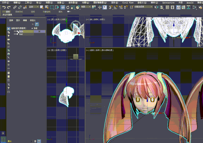Open Edit Named Selection Sets
Viewport: 203px width, 143px height.
[x=132, y=7]
